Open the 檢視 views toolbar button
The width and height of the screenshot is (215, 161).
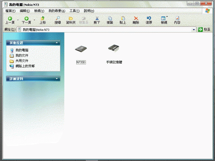(x=164, y=20)
